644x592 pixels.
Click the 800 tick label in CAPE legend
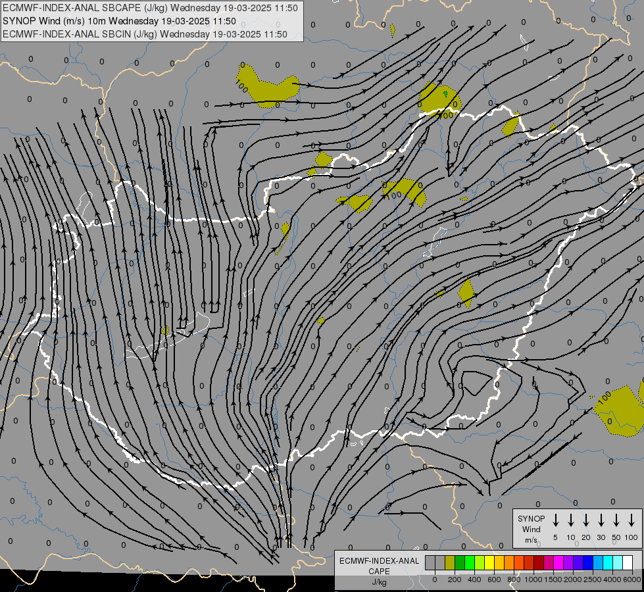tap(514, 580)
